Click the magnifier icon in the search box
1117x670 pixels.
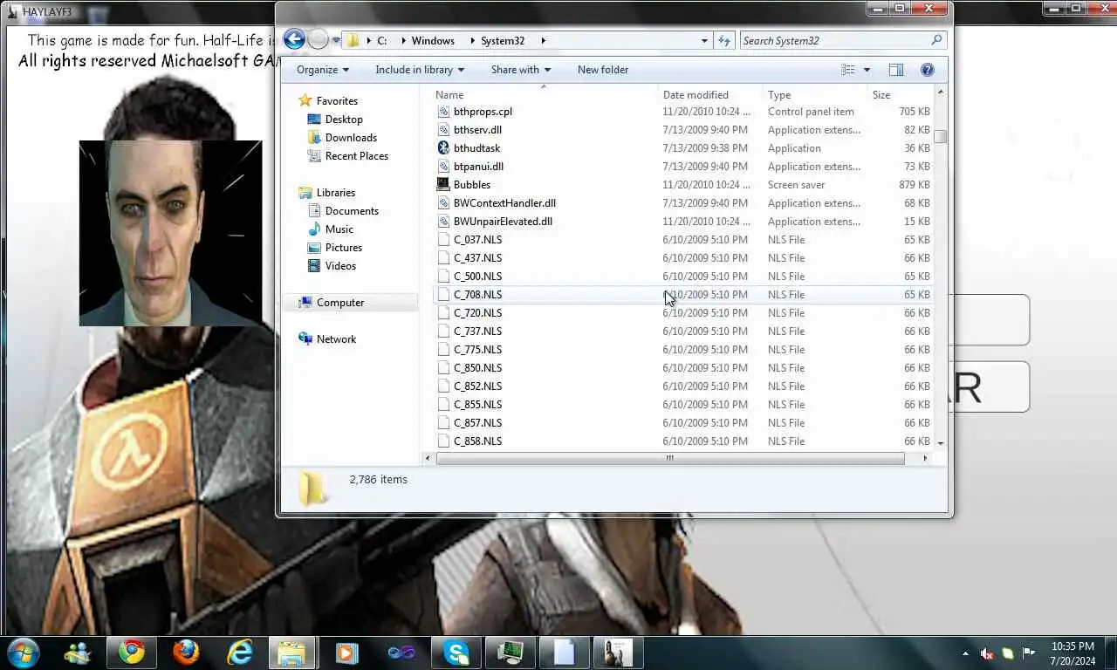[937, 40]
